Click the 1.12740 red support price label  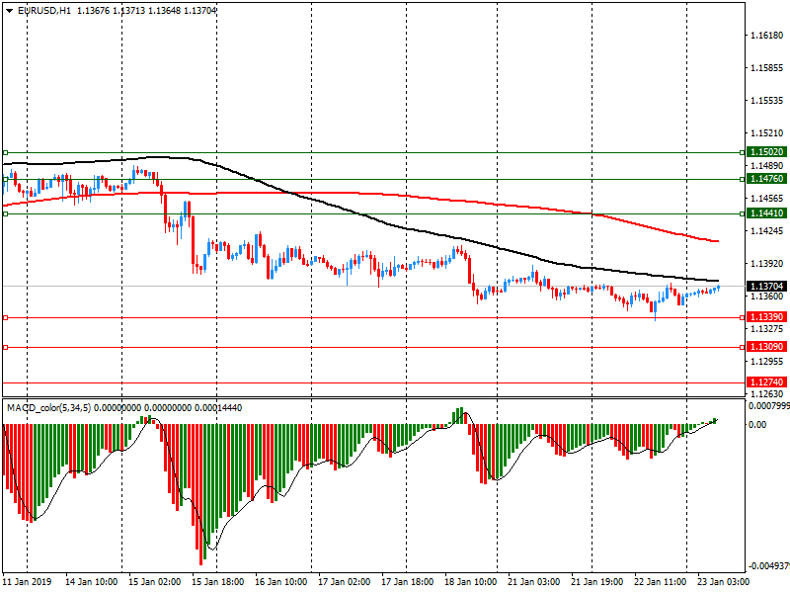click(x=766, y=382)
